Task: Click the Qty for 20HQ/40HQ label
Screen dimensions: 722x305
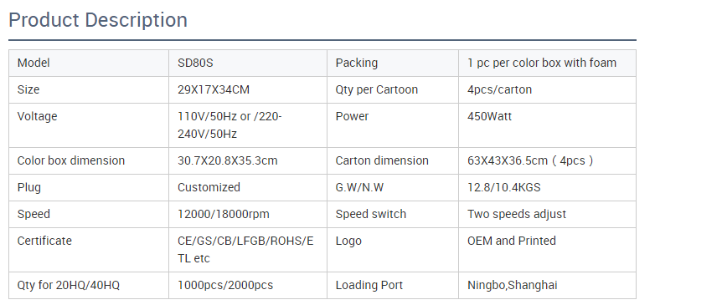Action: (68, 285)
